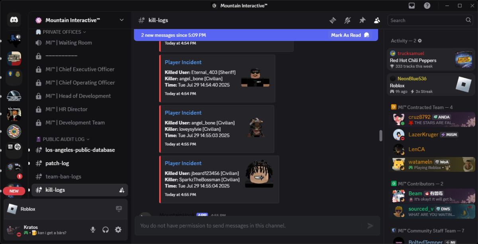This screenshot has height=244, width=478.
Task: Open the patch-log channel
Action: 80,163
